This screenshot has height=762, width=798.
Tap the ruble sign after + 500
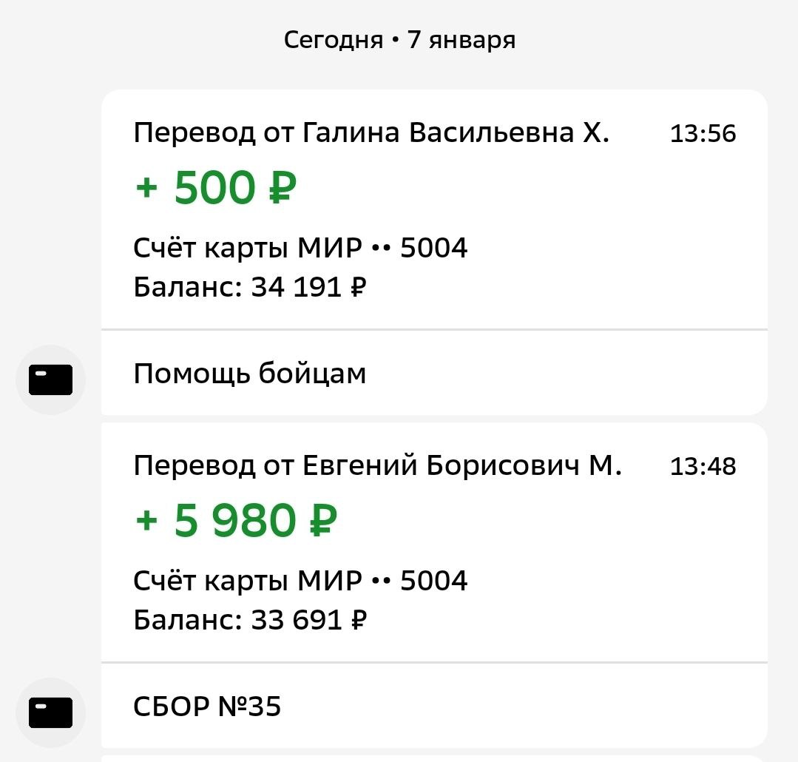pyautogui.click(x=281, y=189)
